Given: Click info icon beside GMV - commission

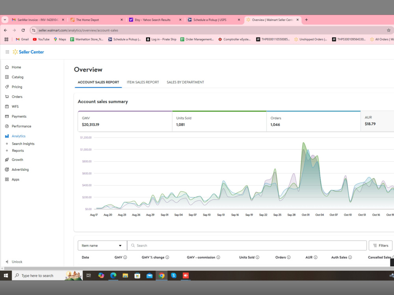Looking at the screenshot, I should tap(218, 257).
